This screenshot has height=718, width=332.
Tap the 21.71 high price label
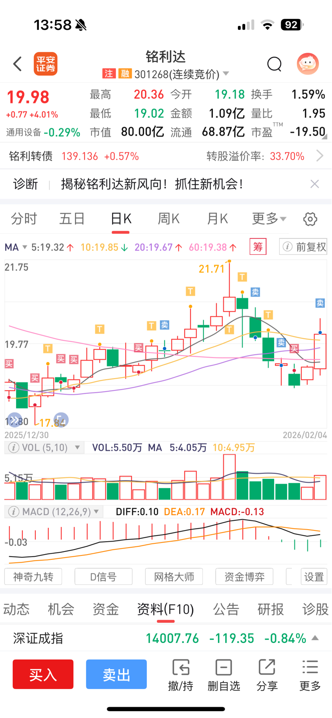point(212,269)
